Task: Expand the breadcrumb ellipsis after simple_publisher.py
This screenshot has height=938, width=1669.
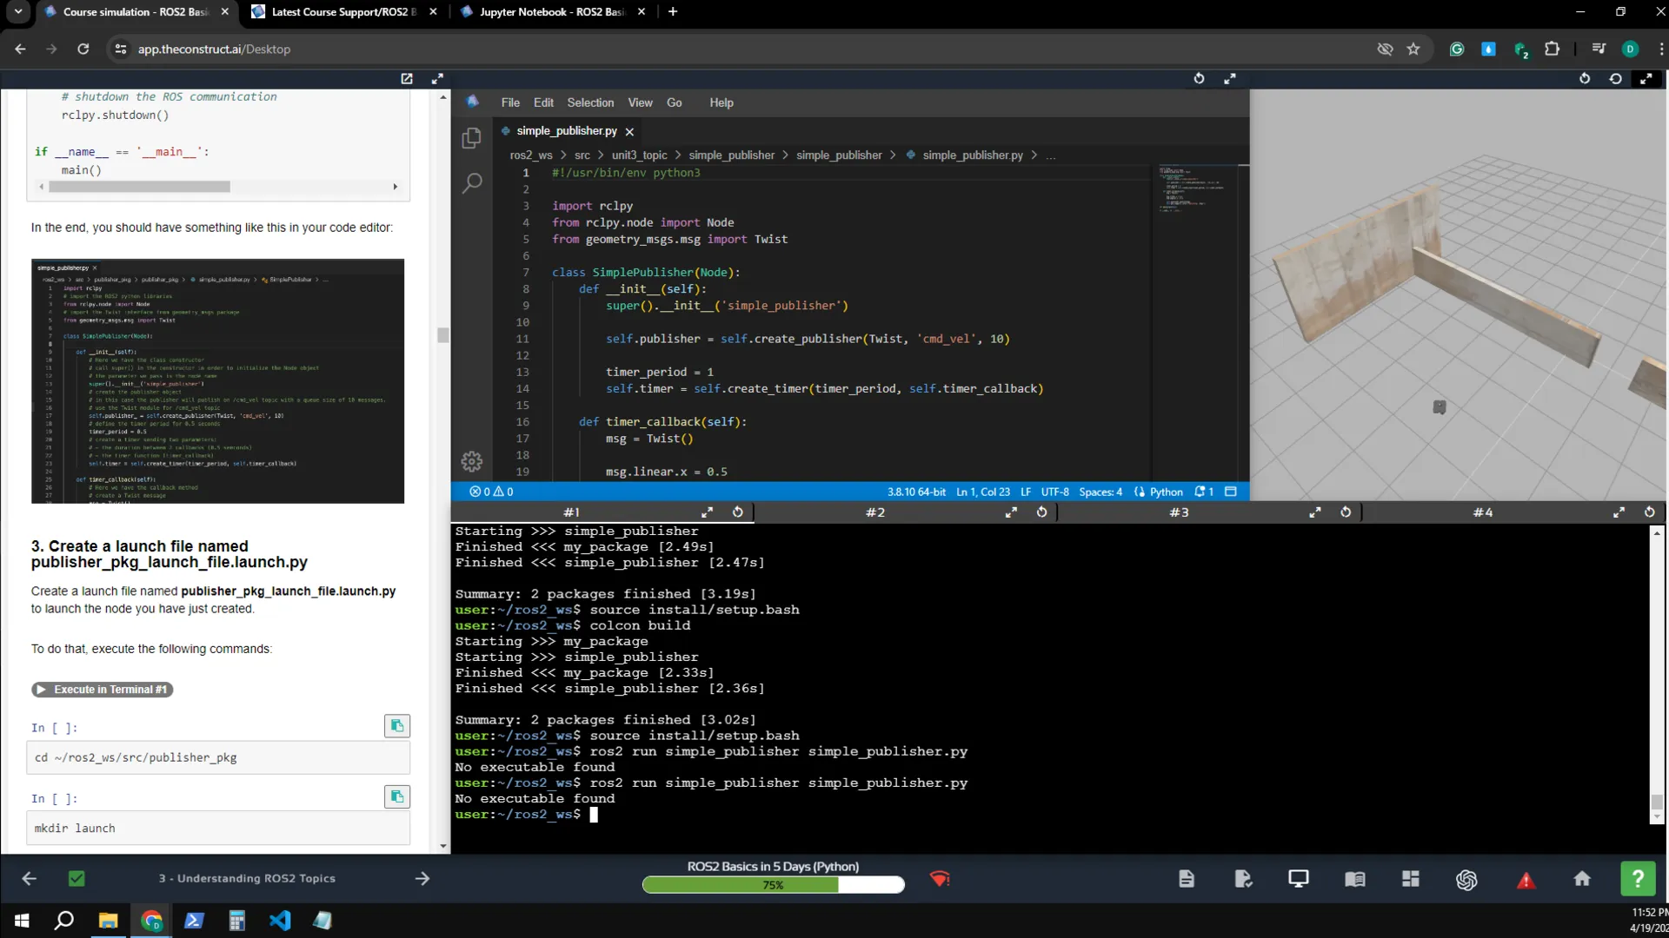Action: click(1051, 155)
